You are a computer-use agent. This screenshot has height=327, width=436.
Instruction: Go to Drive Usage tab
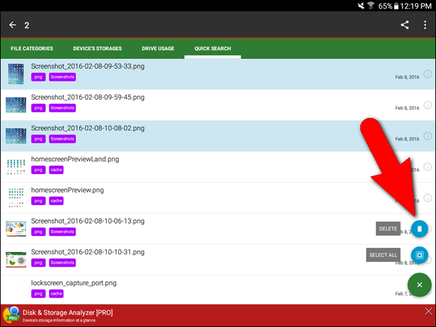(158, 49)
